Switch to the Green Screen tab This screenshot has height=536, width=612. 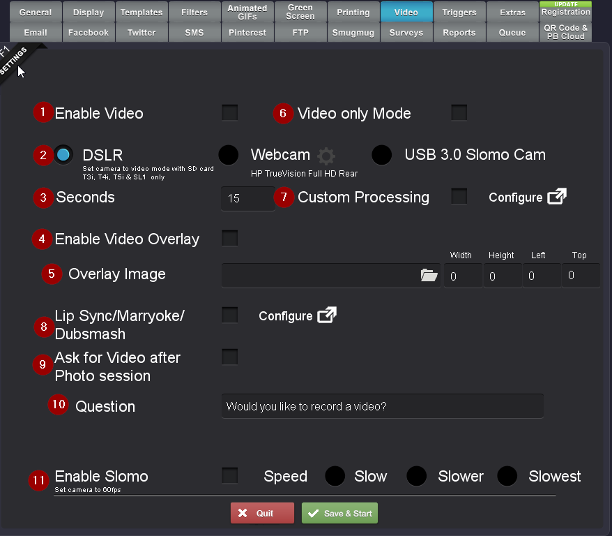click(x=300, y=10)
